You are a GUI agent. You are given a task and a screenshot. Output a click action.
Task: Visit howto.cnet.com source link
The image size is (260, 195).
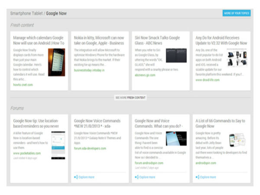[x=23, y=85]
